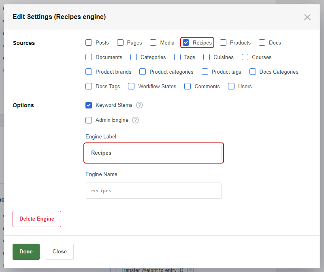Enable the Cuisines source checkbox
Screen dimensions: 324x272
tap(207, 57)
